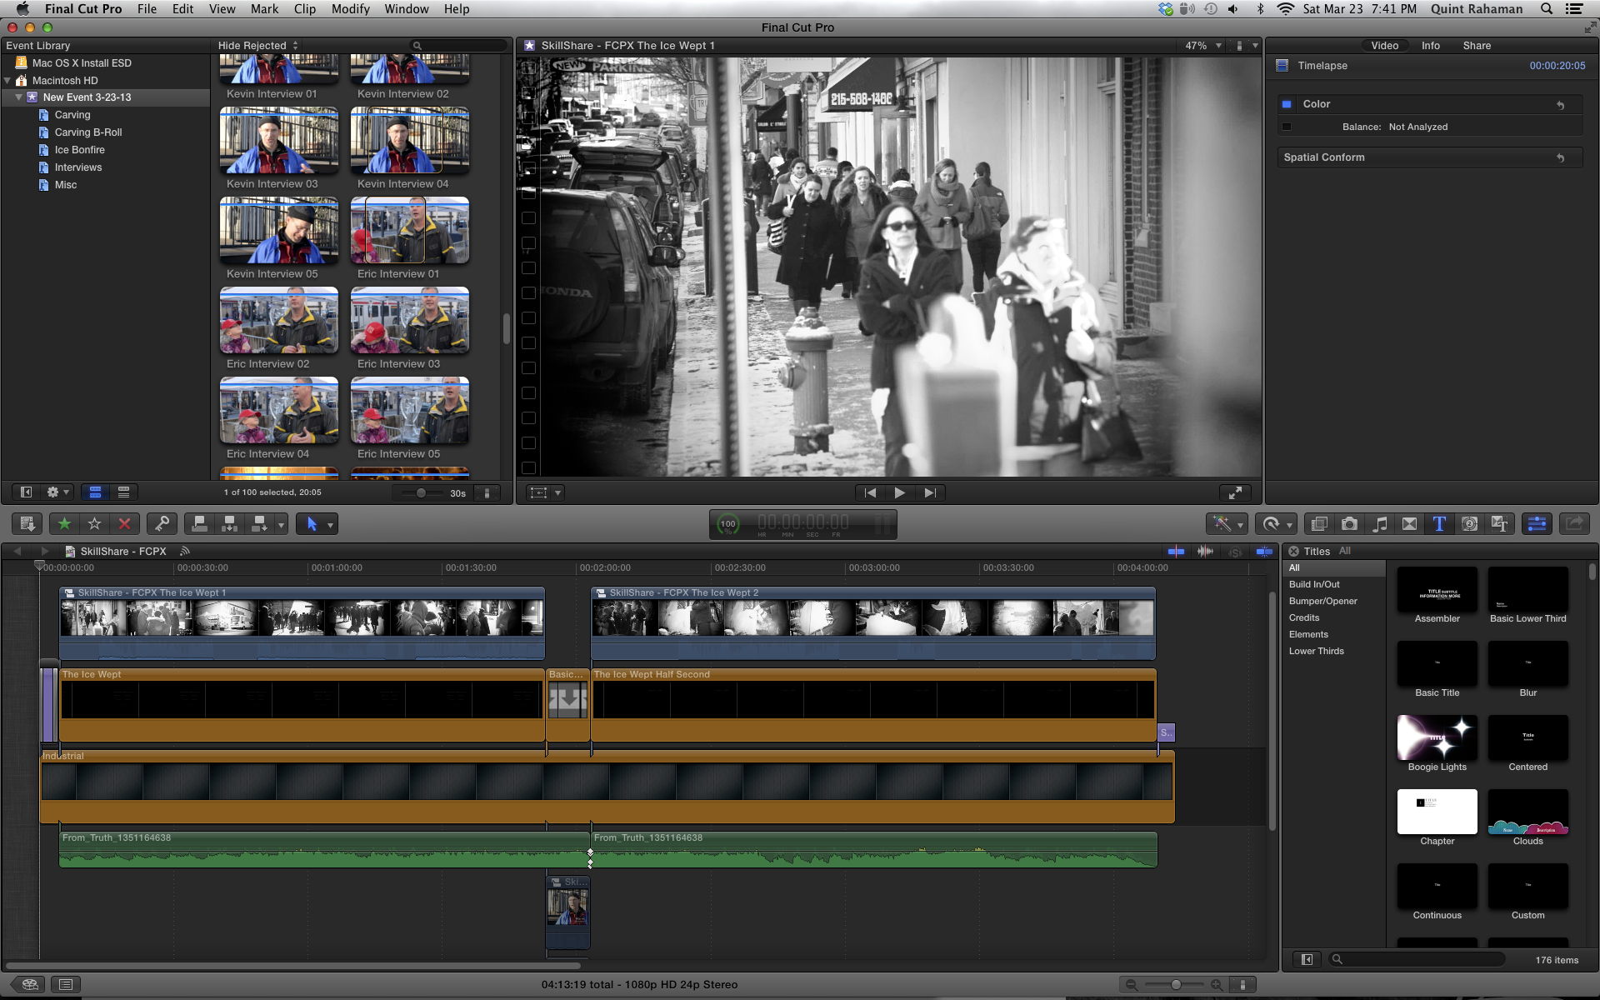This screenshot has width=1600, height=1000.
Task: Click the Titles browser search field
Action: click(x=1417, y=960)
